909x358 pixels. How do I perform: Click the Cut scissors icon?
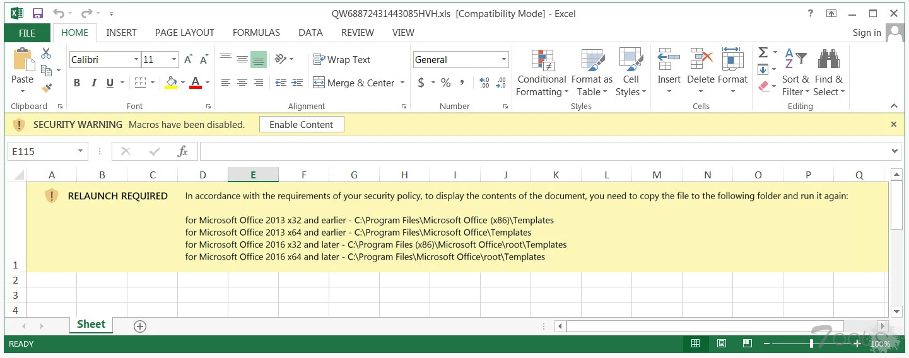(x=46, y=54)
